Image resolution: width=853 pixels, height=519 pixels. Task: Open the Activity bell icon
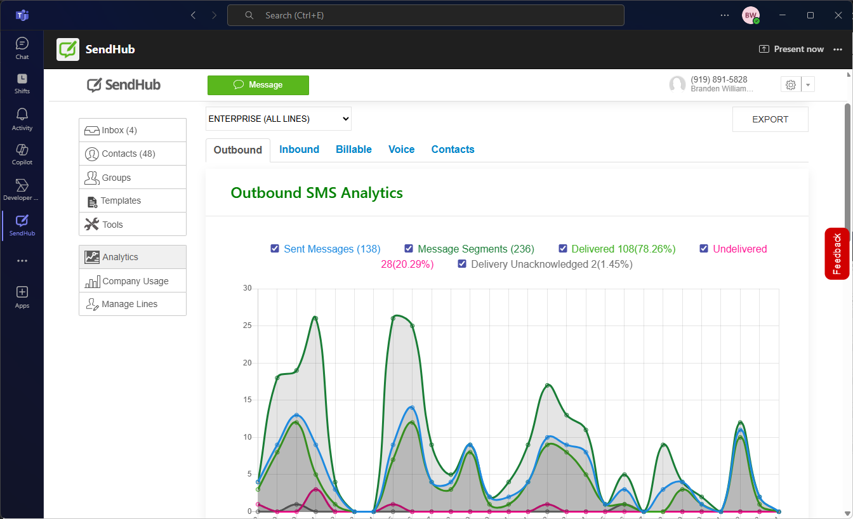click(x=22, y=118)
